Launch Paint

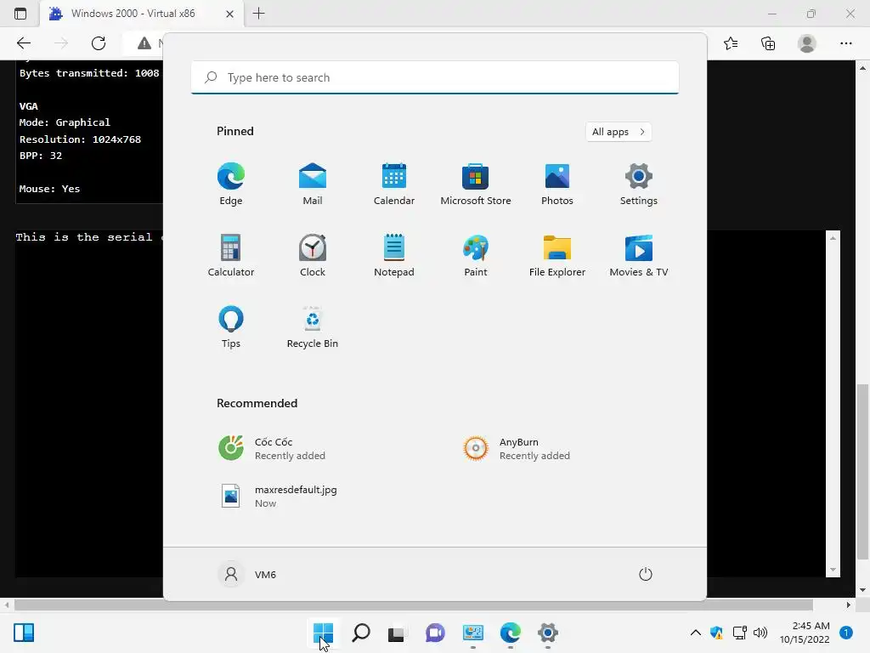[476, 255]
